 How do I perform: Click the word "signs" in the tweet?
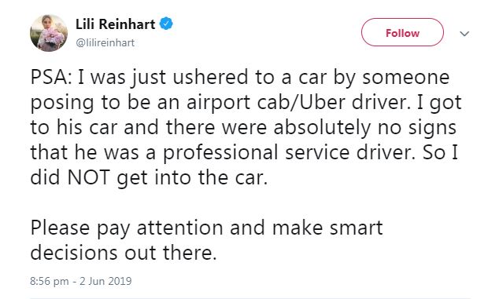click(x=432, y=128)
